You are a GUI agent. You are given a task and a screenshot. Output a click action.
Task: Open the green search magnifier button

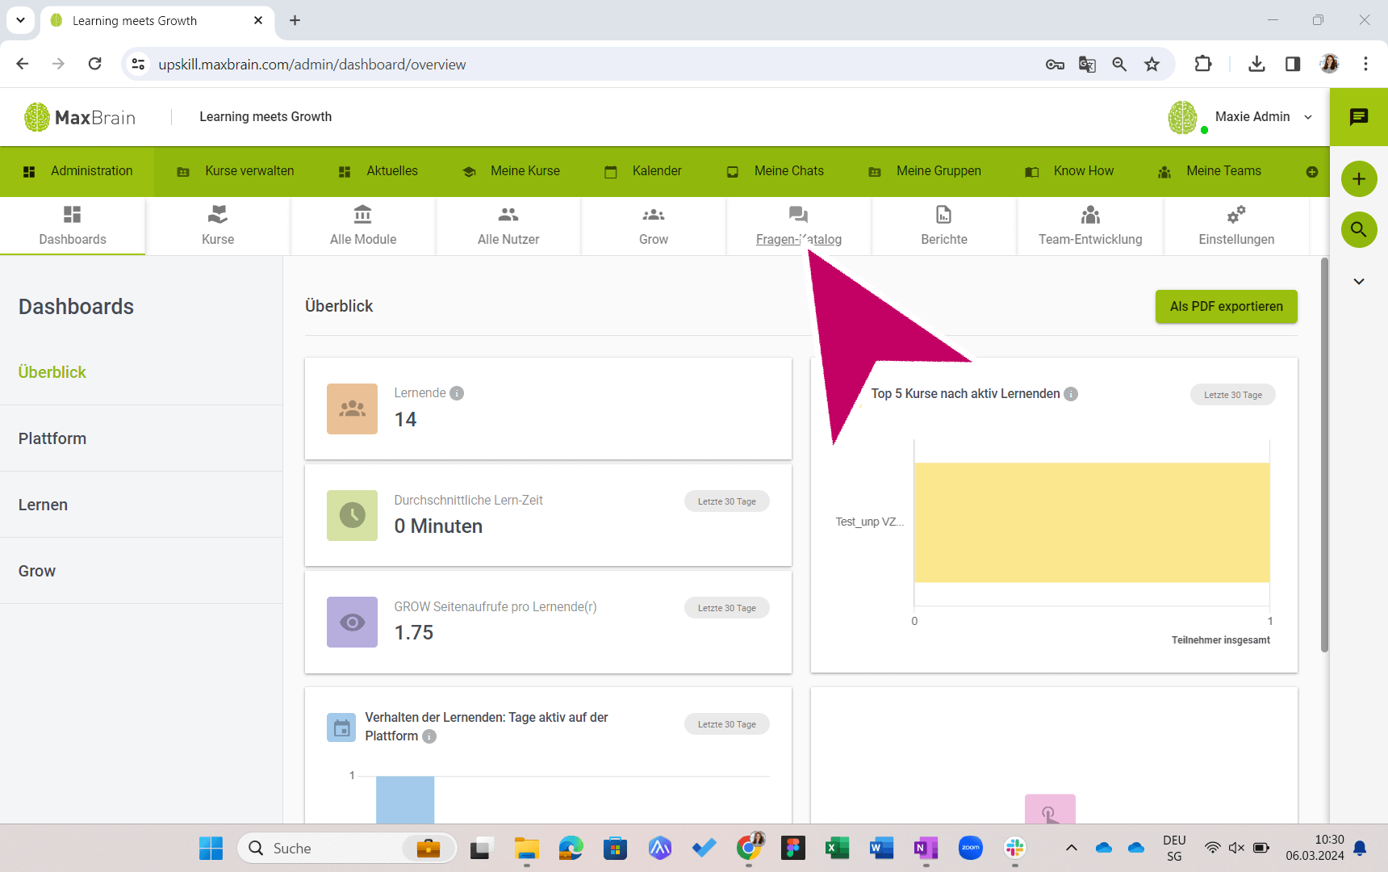click(1359, 229)
